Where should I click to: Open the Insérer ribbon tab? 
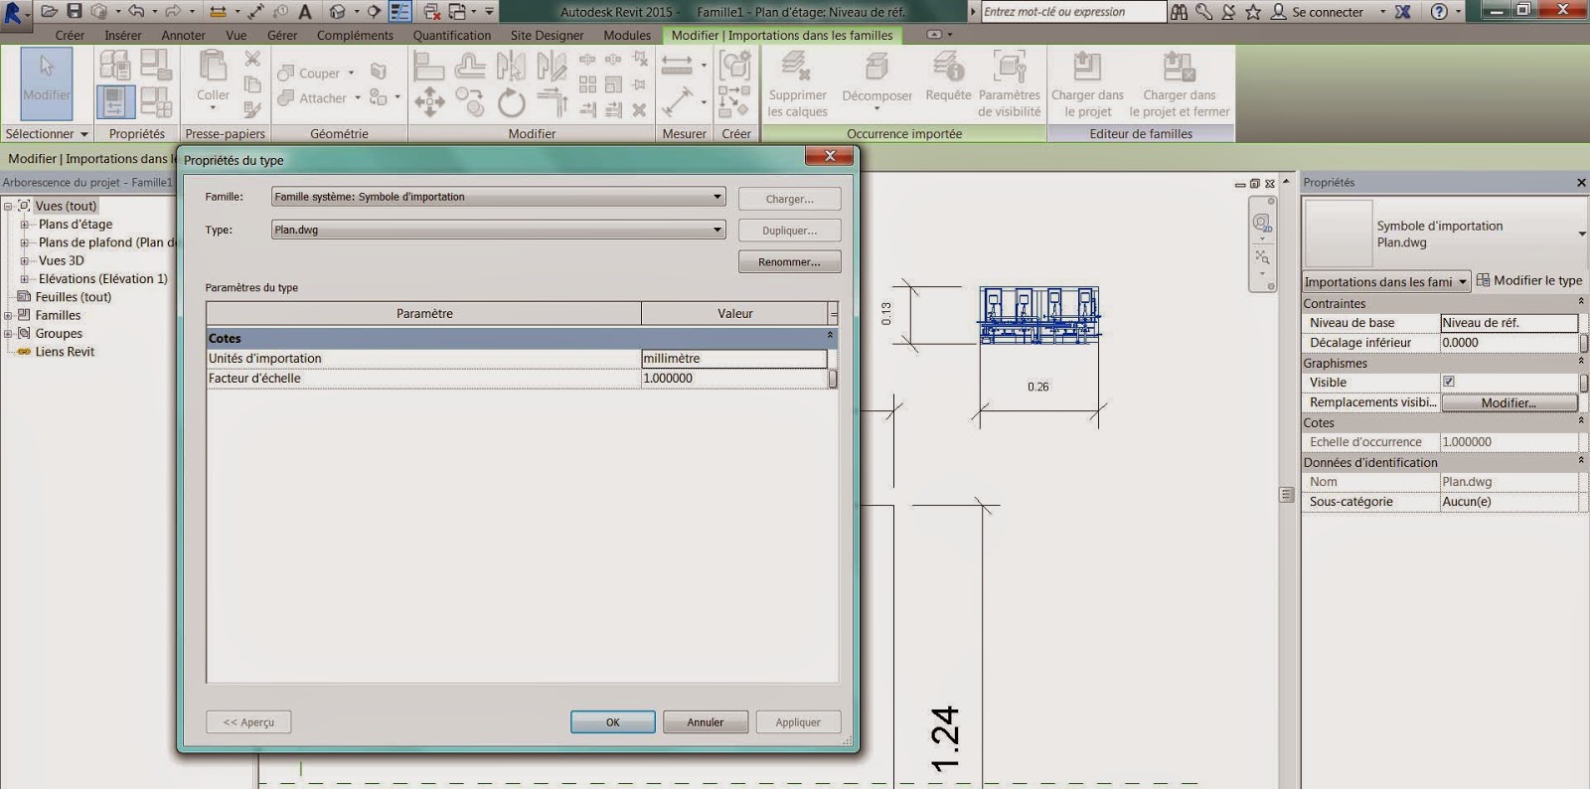123,35
